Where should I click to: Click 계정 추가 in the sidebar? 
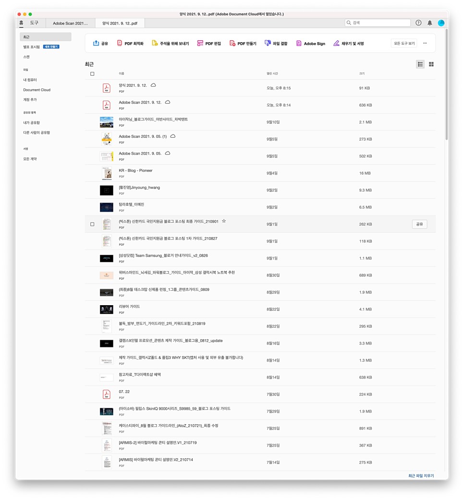(30, 99)
